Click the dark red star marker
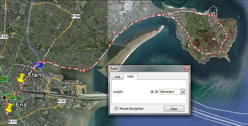Image resolution: width=248 pixels, height=126 pixels. [4, 98]
